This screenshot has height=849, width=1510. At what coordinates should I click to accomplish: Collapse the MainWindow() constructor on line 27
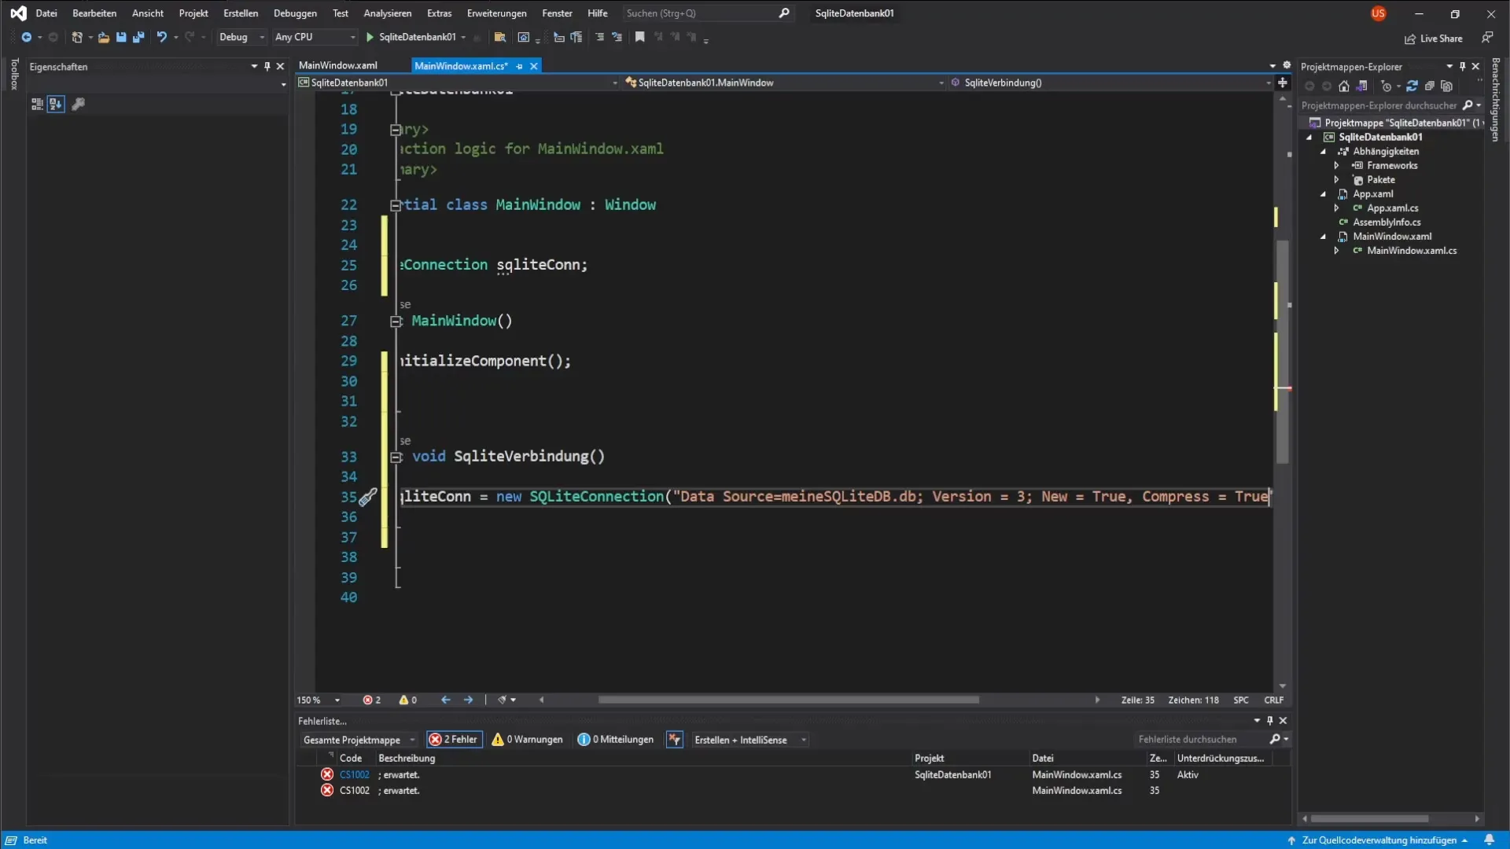(x=396, y=321)
